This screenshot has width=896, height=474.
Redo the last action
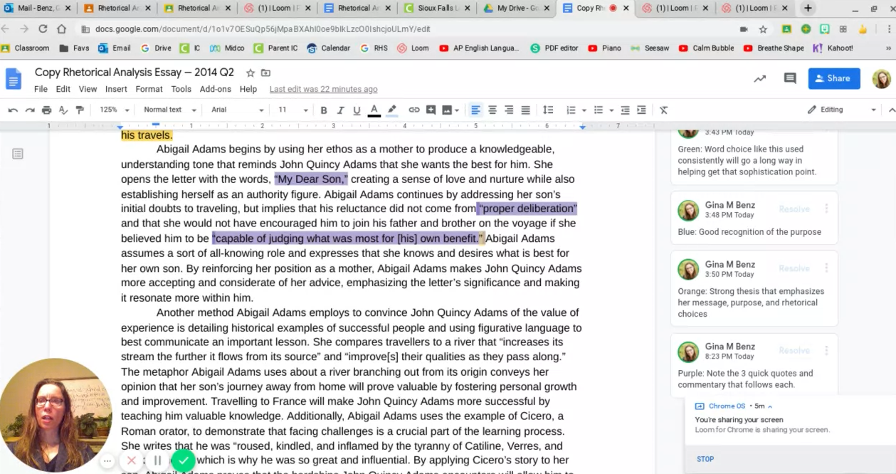tap(30, 110)
